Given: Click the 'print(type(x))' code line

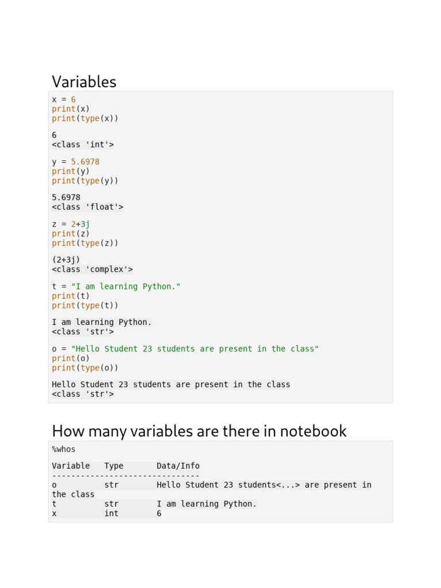Looking at the screenshot, I should click(x=85, y=118).
